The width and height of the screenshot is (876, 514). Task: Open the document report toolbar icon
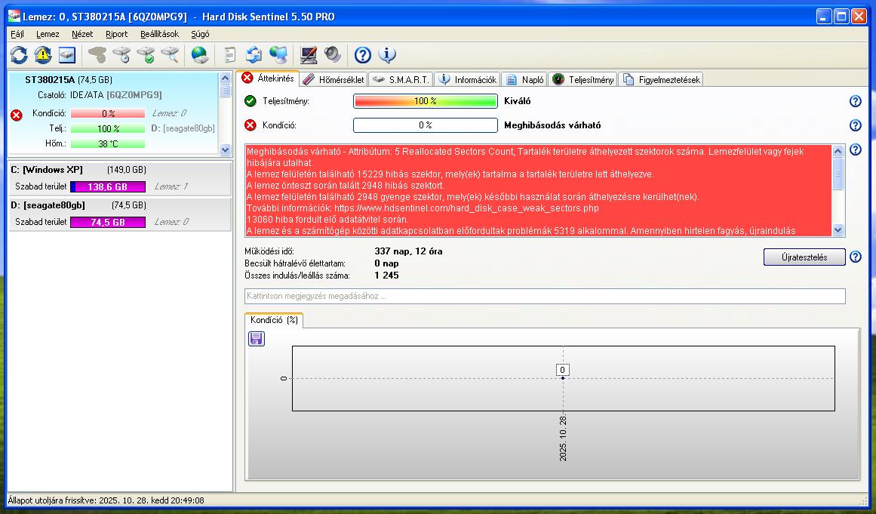(230, 54)
